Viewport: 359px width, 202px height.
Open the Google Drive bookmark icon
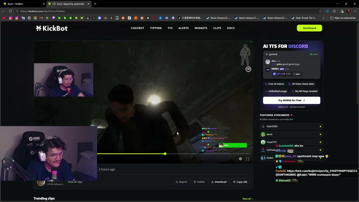click(47, 18)
